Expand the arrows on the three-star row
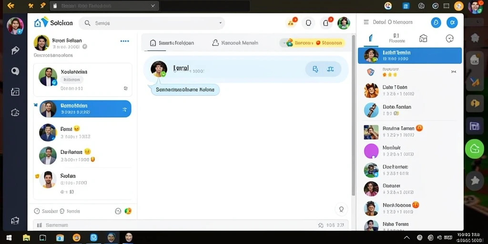Screen dimensions: 488x244 point(454,72)
